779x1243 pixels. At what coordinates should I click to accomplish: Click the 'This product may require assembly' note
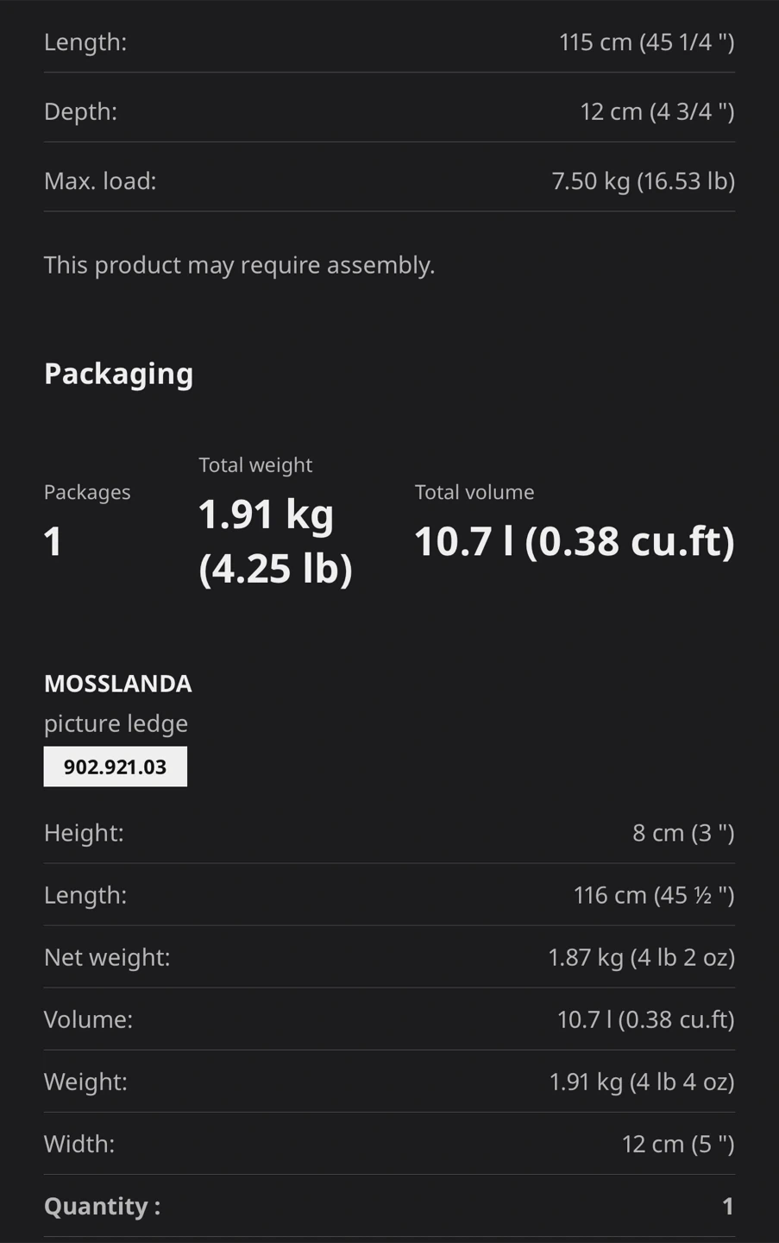coord(239,264)
